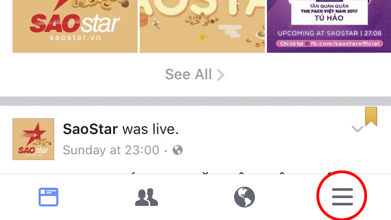Open the SaoStar page name link
This screenshot has height=220, width=391.
(90, 129)
